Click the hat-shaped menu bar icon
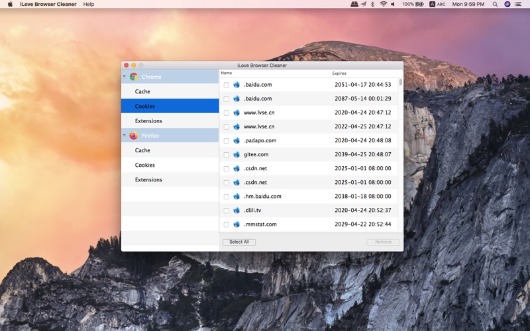 pyautogui.click(x=354, y=4)
